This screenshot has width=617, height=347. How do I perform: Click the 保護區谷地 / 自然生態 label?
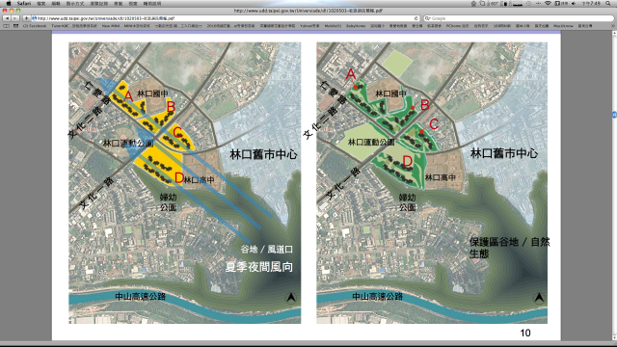pyautogui.click(x=509, y=248)
